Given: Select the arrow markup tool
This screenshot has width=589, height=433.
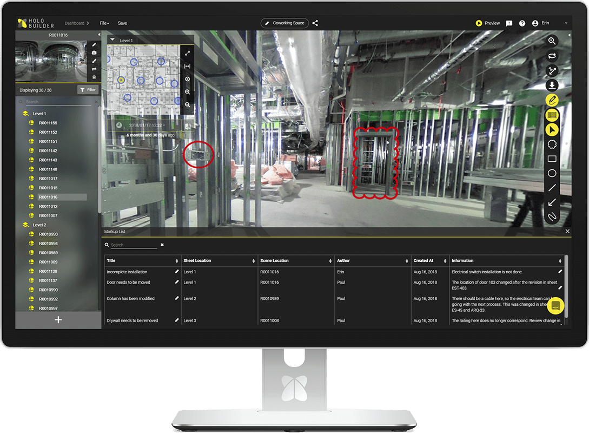Looking at the screenshot, I should 553,202.
